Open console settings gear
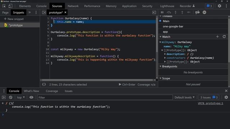Screen dimensions: 230x129 (x=226, y=97)
